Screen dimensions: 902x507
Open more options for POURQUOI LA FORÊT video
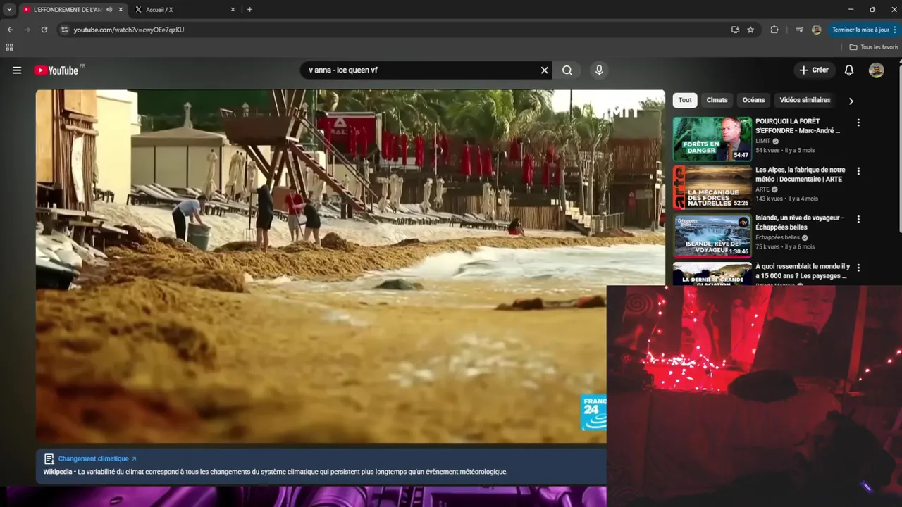[858, 123]
